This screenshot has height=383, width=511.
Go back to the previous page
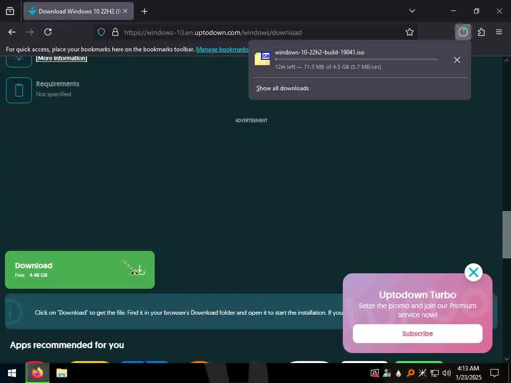point(12,32)
